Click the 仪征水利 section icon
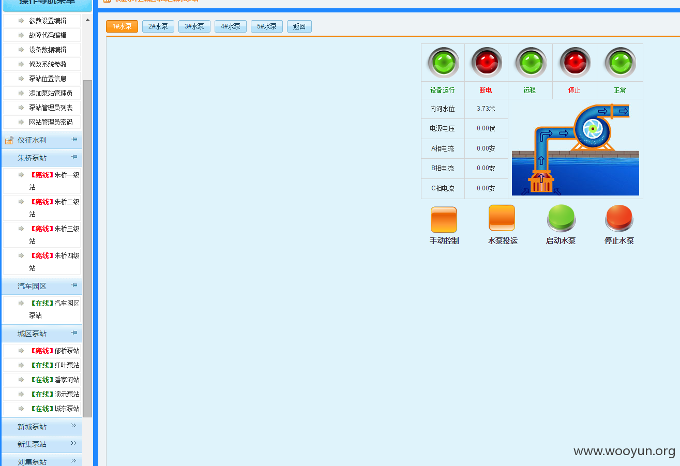Viewport: 680px width, 466px height. click(x=9, y=140)
